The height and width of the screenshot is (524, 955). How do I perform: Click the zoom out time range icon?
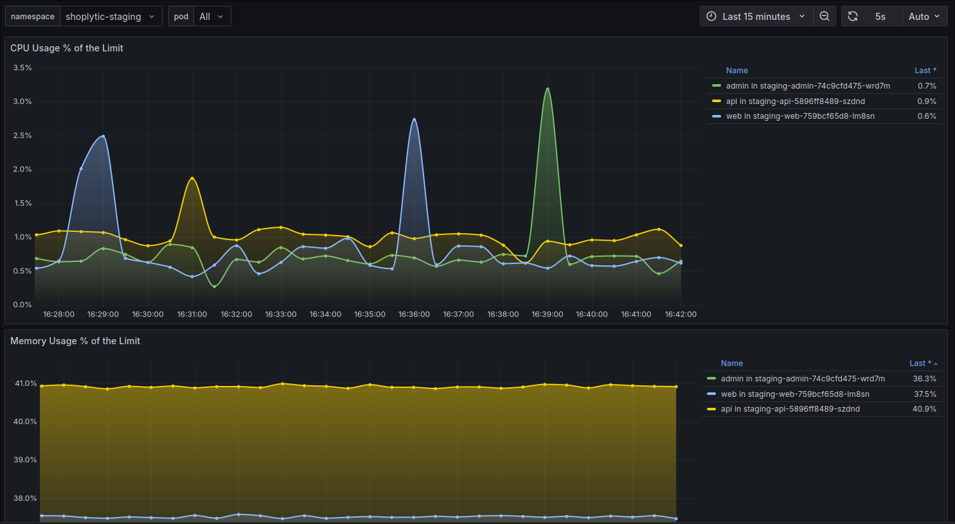click(x=824, y=17)
